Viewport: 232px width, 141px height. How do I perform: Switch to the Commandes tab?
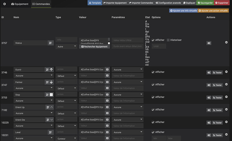pyautogui.click(x=41, y=4)
